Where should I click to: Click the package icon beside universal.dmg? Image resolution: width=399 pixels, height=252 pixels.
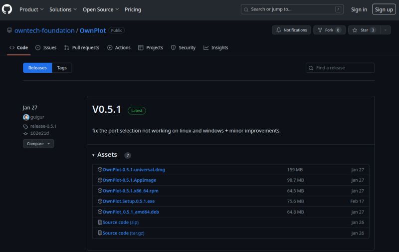100,169
